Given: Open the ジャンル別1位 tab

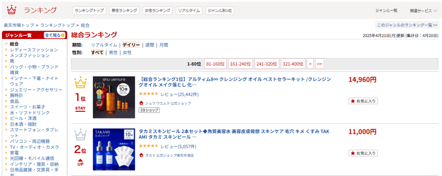Looking at the screenshot, I should tap(220, 11).
